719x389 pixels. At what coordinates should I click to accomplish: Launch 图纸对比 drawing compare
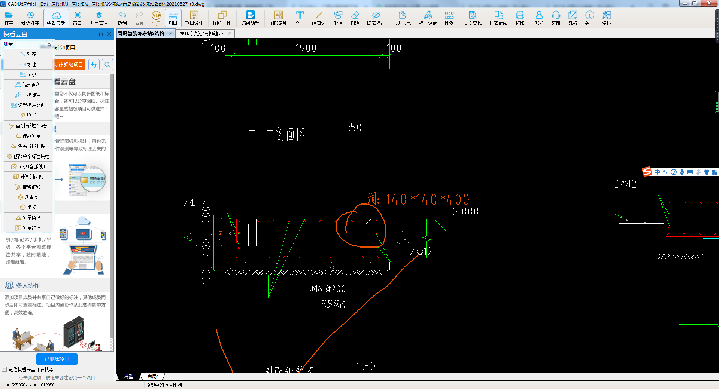[222, 18]
